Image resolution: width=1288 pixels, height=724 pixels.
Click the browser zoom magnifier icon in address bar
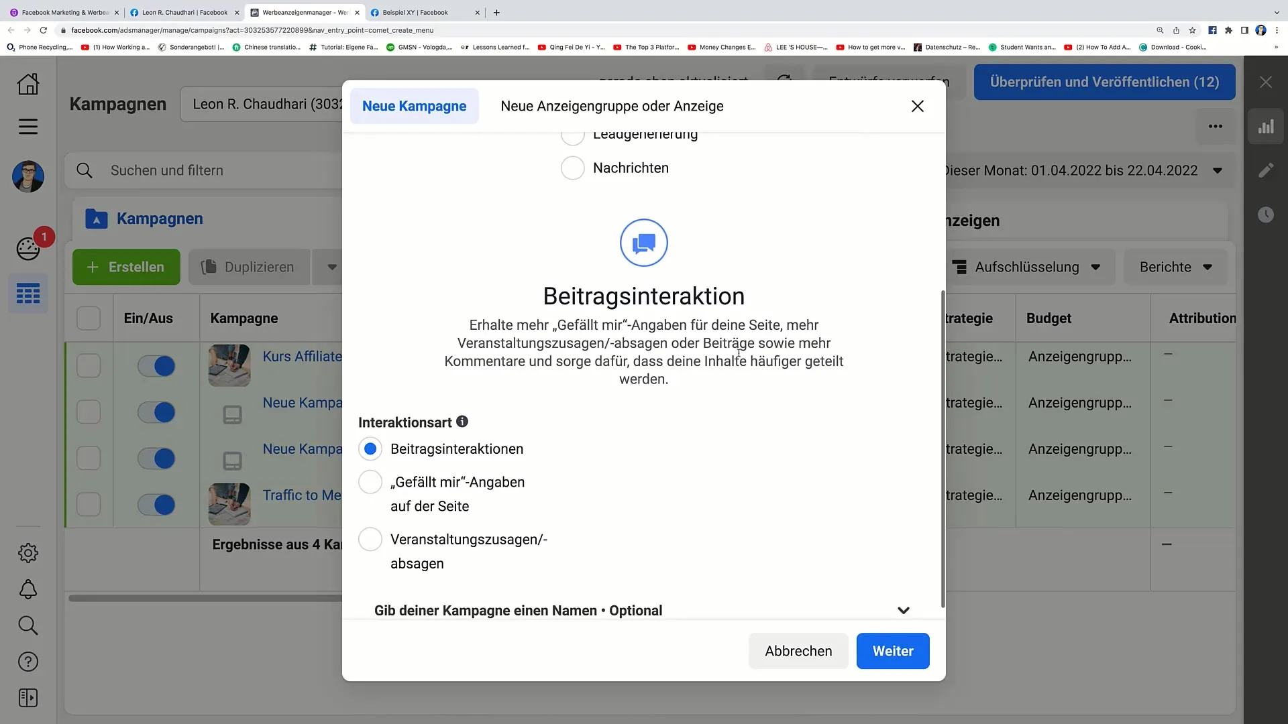click(x=1160, y=30)
